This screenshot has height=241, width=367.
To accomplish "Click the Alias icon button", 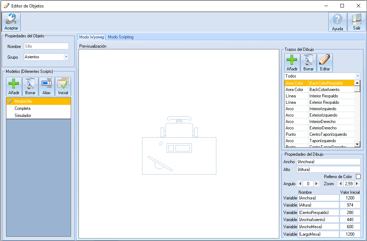I will pos(47,86).
